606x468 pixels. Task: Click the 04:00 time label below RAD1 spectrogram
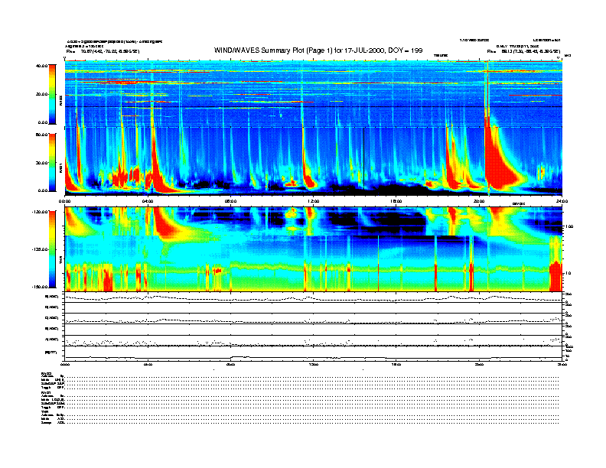(148, 201)
